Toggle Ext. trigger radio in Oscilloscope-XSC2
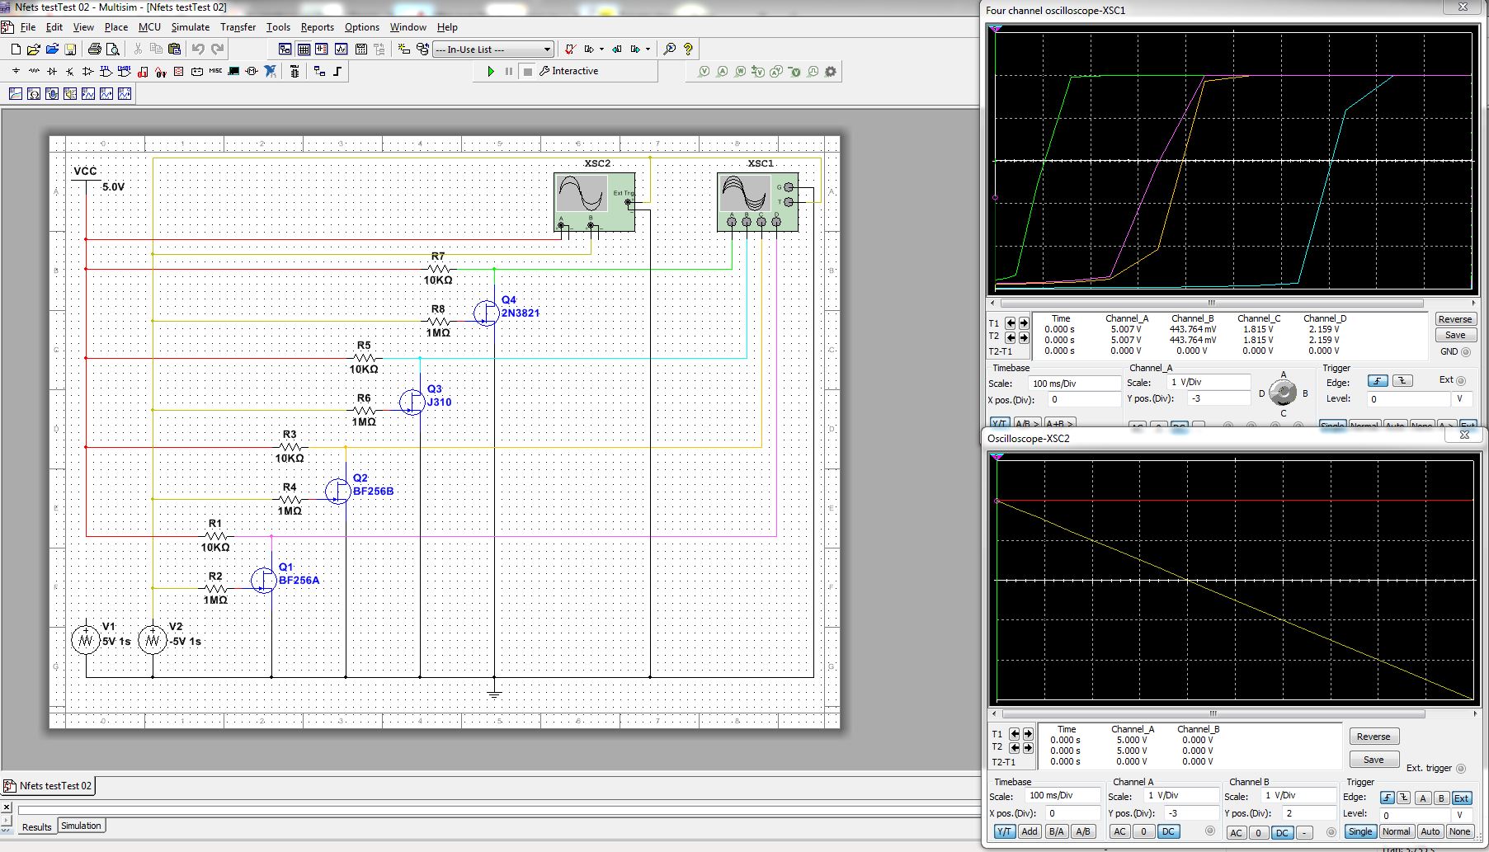Screen dimensions: 1489x852 pos(1461,769)
